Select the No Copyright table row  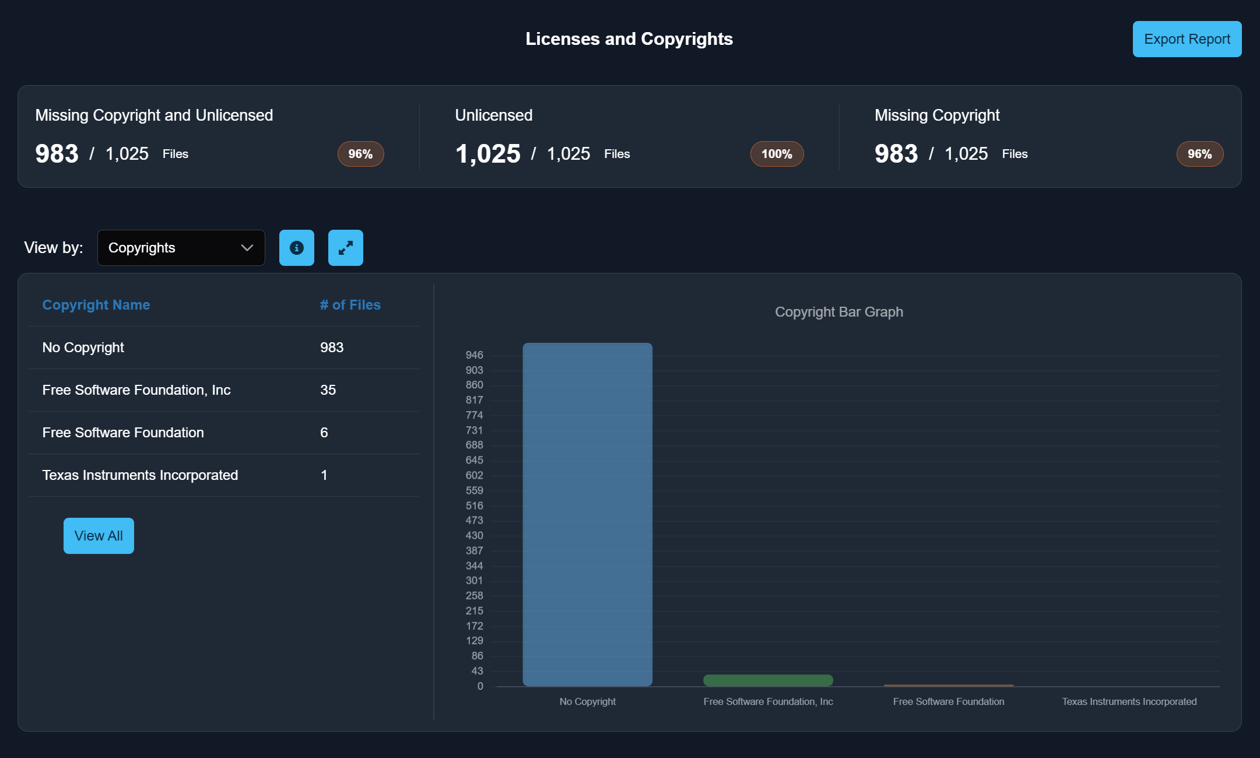click(223, 348)
